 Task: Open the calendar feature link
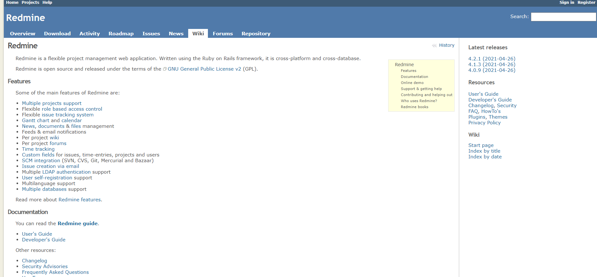tap(72, 121)
